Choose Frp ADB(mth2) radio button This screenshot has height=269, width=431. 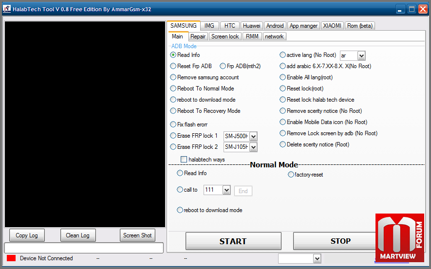tap(223, 66)
